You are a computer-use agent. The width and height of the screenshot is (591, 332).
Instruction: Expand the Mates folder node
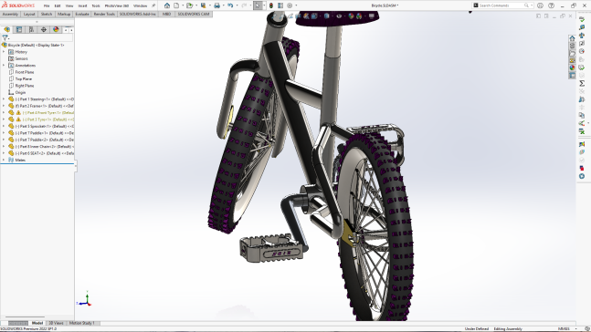point(4,160)
